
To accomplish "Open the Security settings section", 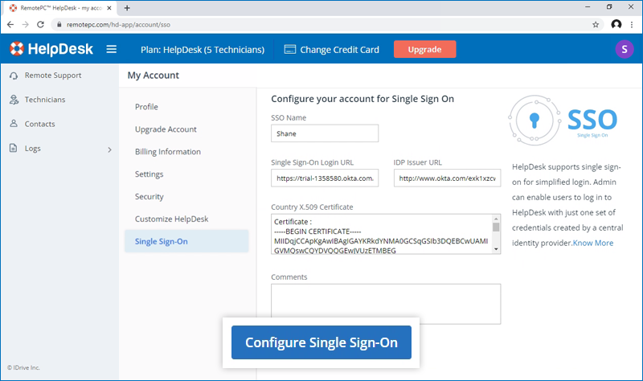I will pyautogui.click(x=149, y=197).
